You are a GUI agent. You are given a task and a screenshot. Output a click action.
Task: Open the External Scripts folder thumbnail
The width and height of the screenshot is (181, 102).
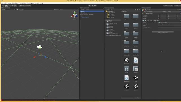pyautogui.click(x=136, y=16)
